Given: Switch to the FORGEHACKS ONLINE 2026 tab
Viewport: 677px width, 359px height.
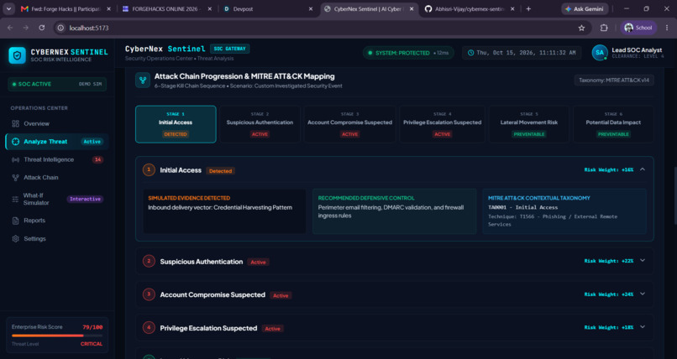Looking at the screenshot, I should coord(166,9).
